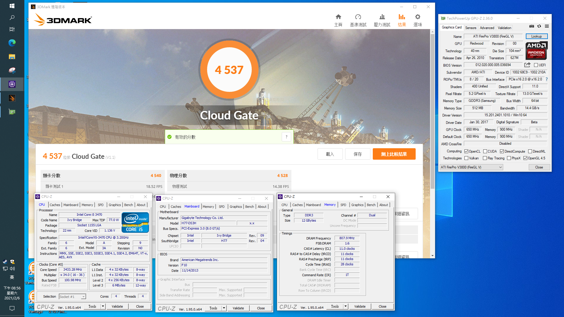Click the taskbar clock showing 下午 08:56
Viewport: 564px width, 317px height.
12,293
